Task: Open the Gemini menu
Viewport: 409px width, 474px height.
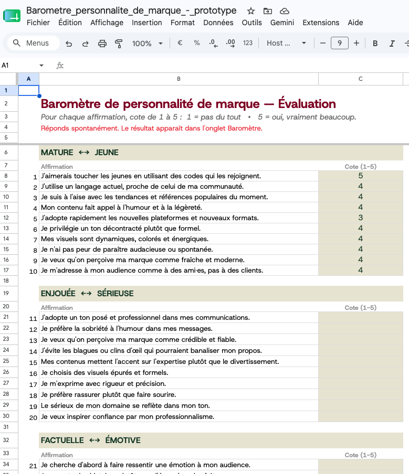Action: pos(282,23)
